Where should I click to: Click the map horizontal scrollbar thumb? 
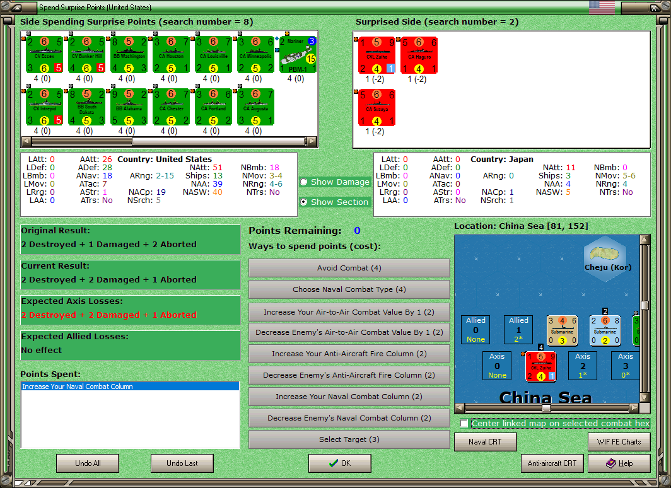point(546,407)
